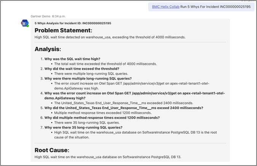Screen dimensions: 257x166
Task: Click question 4 about the Otel Span error count
Action: tap(134, 95)
